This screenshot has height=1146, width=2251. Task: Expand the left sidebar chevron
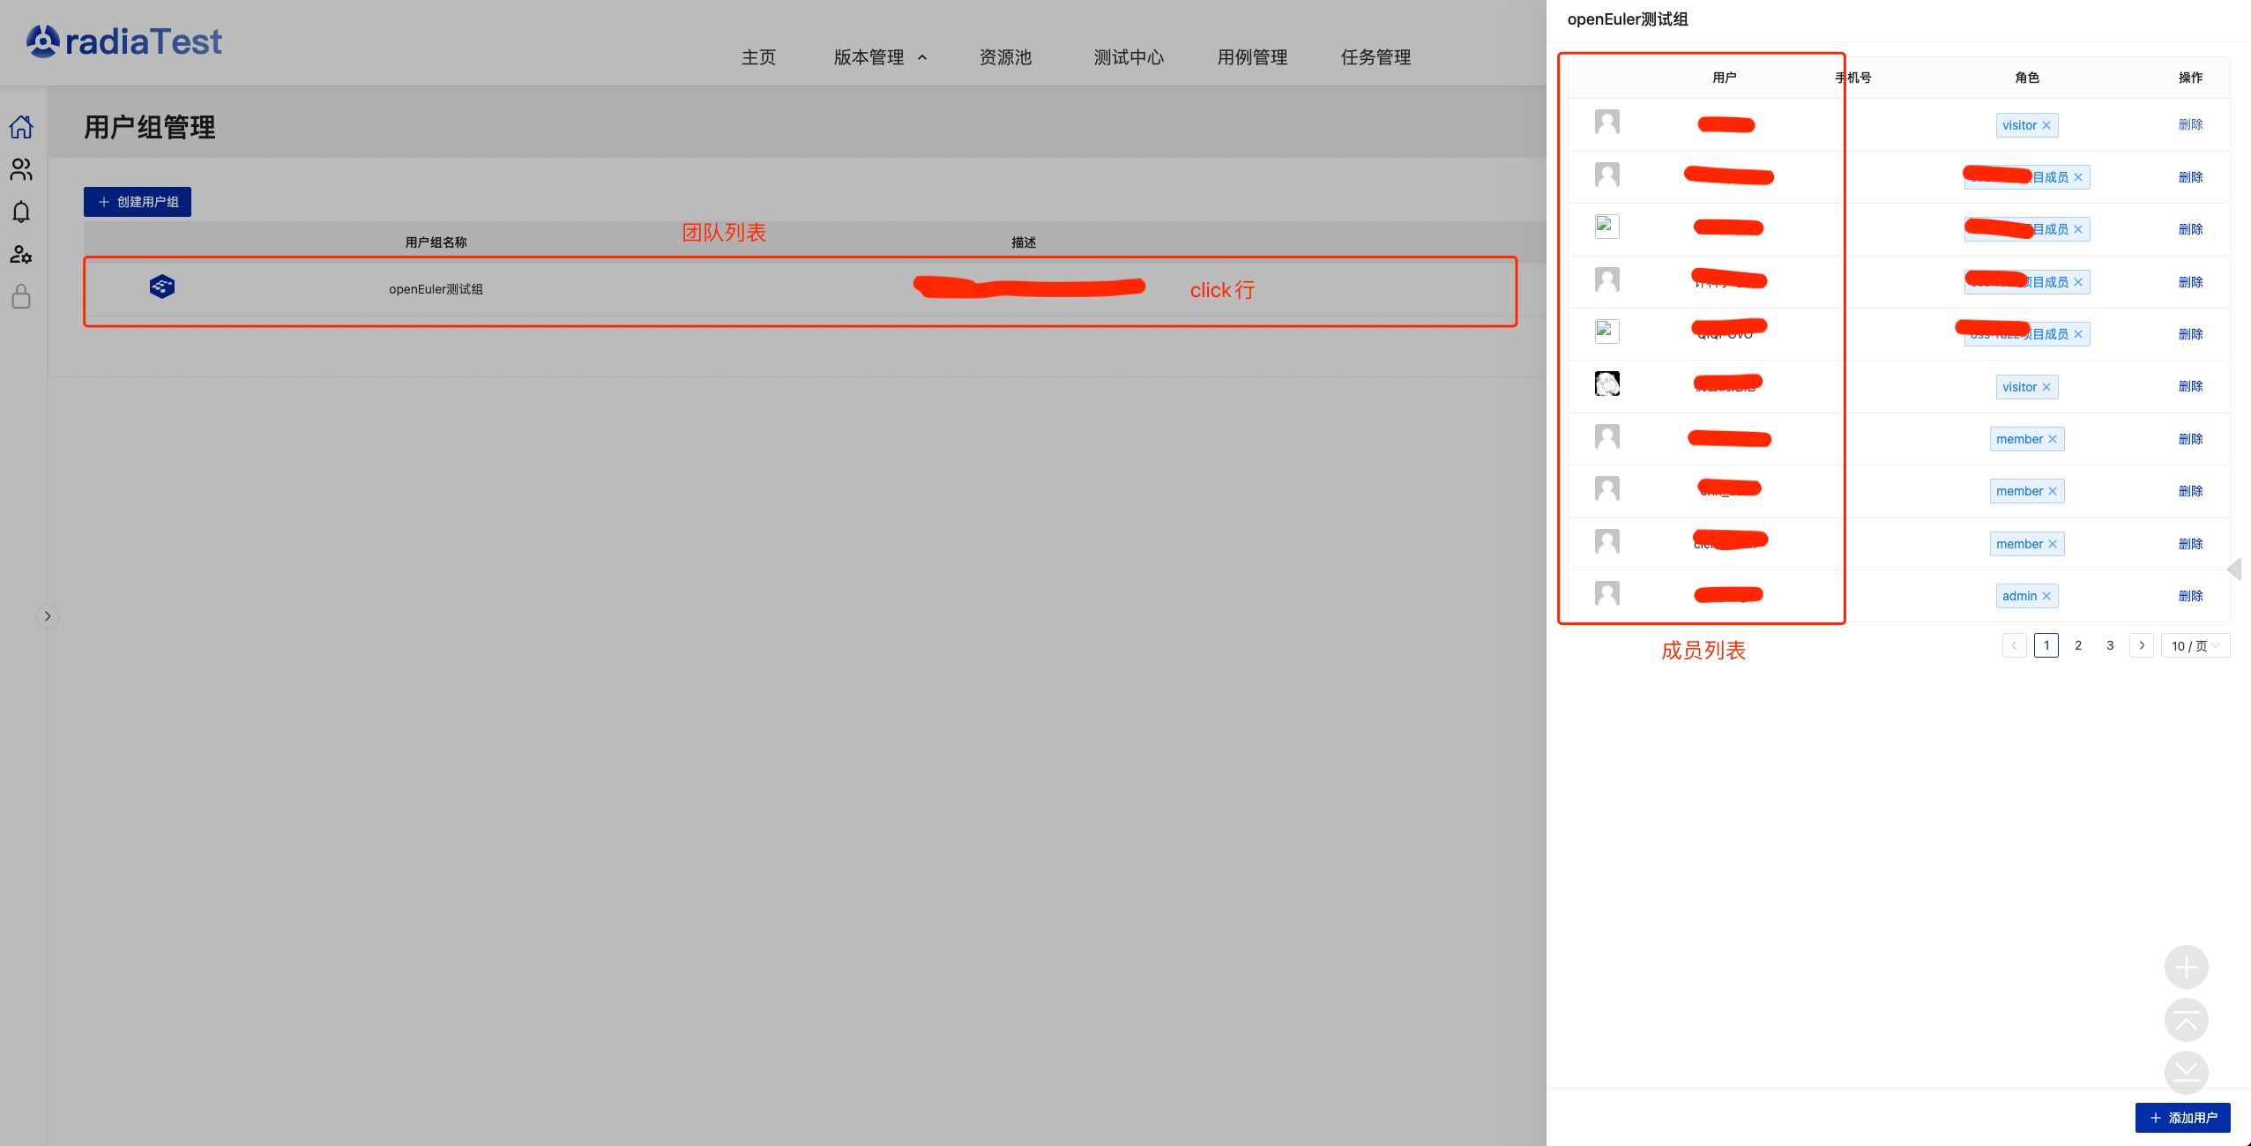coord(48,616)
